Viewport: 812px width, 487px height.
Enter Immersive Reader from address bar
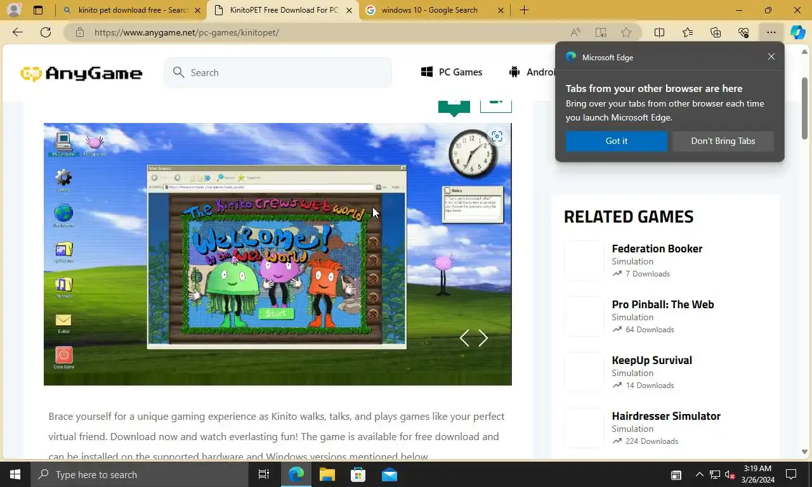[x=601, y=32]
